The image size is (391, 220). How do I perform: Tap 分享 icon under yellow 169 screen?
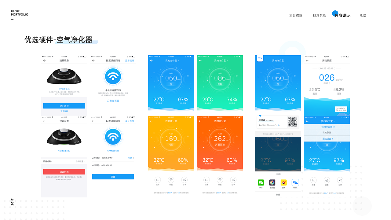click(184, 180)
